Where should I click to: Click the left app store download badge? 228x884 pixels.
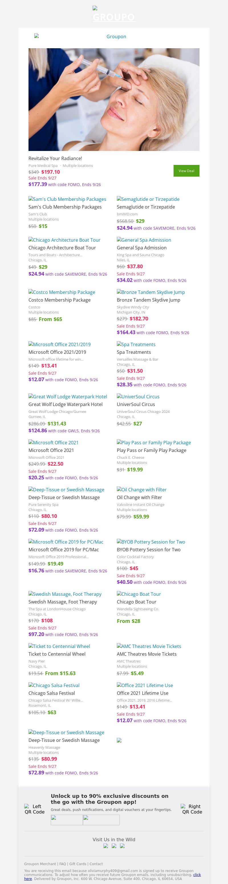[x=67, y=820]
